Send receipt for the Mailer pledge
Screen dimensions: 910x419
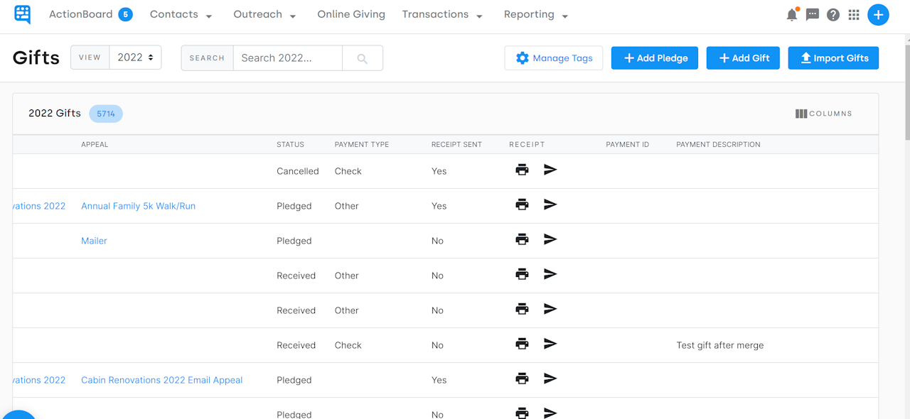[x=550, y=239]
